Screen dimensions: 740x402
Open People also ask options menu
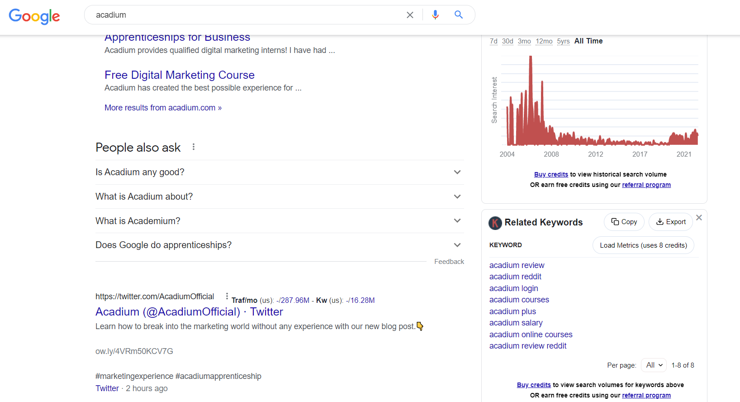pos(194,147)
